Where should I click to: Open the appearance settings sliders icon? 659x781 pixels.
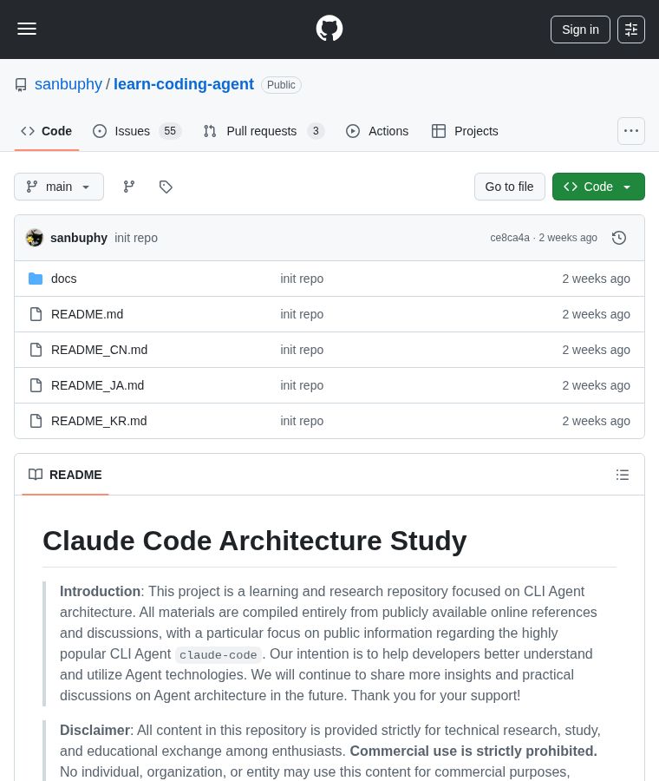(631, 30)
